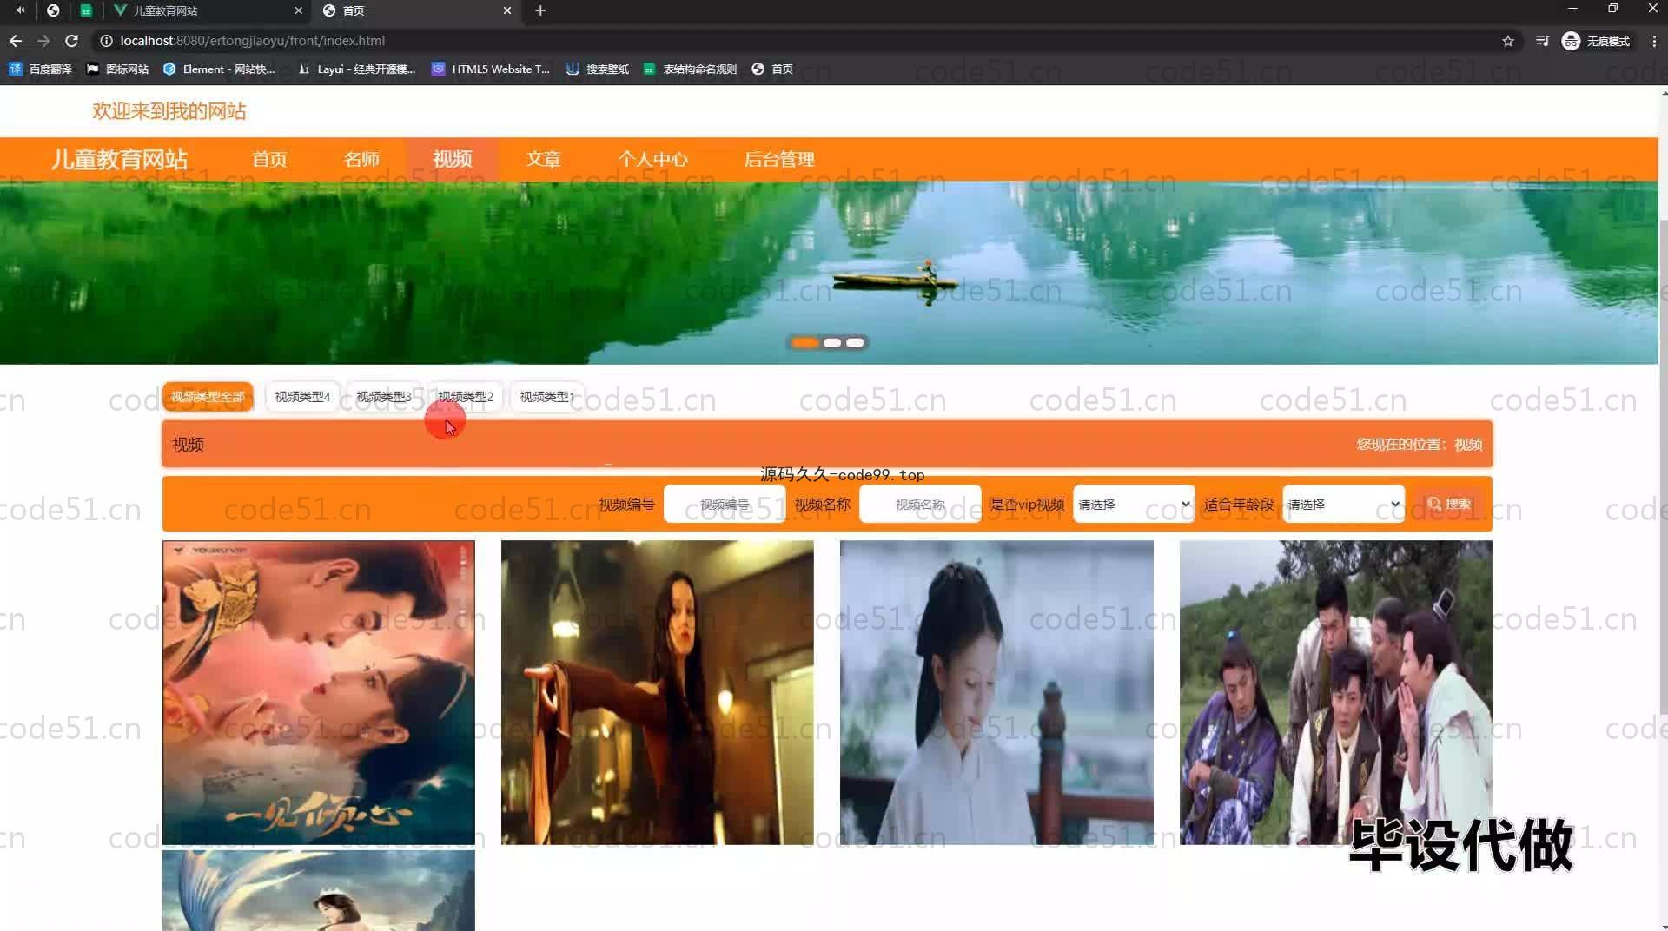Image resolution: width=1668 pixels, height=931 pixels.
Task: Click the breadcrumb 视频 location text
Action: (x=1468, y=445)
